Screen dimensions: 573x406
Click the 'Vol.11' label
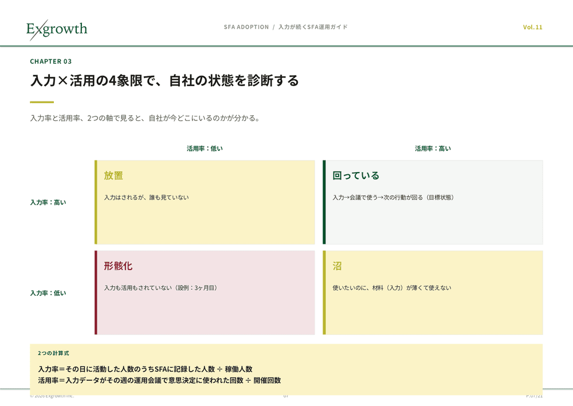point(532,27)
